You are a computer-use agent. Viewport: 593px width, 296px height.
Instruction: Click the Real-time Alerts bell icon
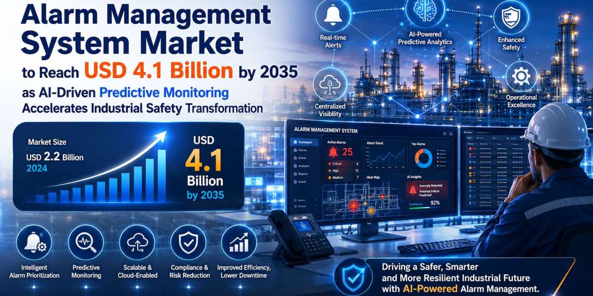[334, 16]
